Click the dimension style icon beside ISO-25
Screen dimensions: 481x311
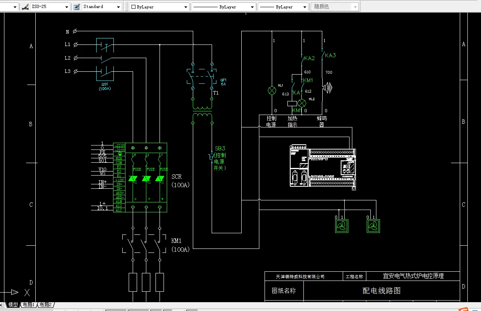point(25,7)
